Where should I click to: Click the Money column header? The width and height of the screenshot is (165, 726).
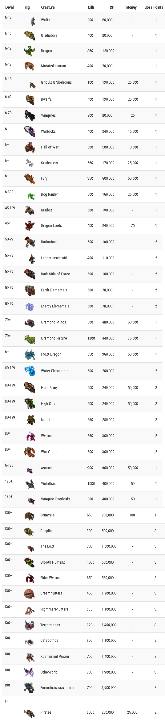[131, 7]
